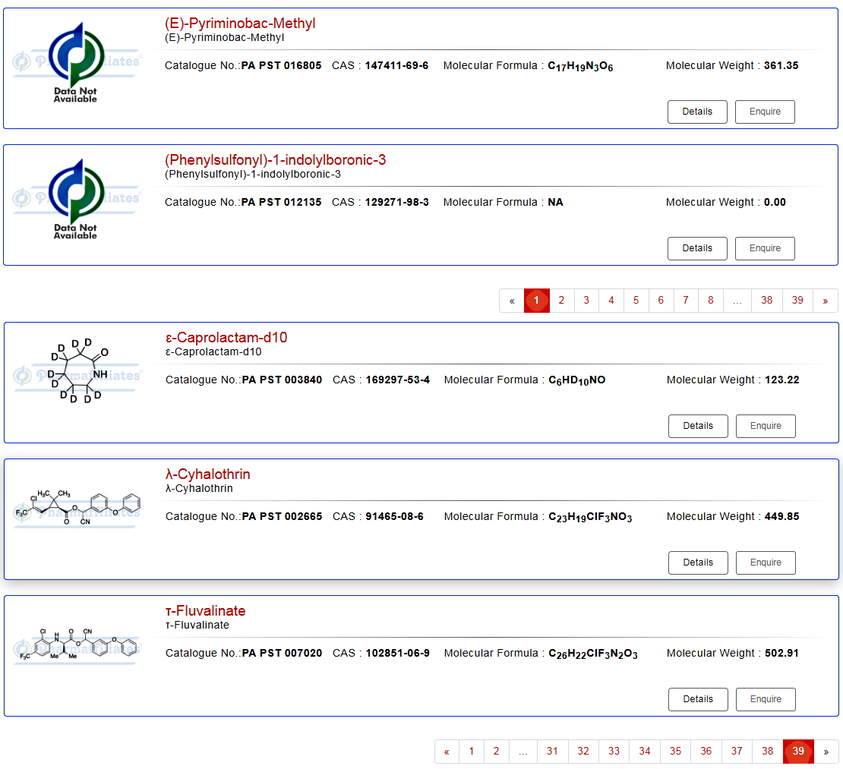Image resolution: width=843 pixels, height=769 pixels.
Task: Open the (E)-Pyriminobac-Methyl title link
Action: (240, 24)
